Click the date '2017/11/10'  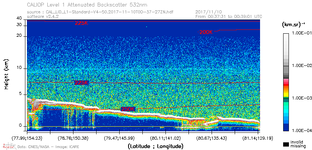tap(209, 12)
